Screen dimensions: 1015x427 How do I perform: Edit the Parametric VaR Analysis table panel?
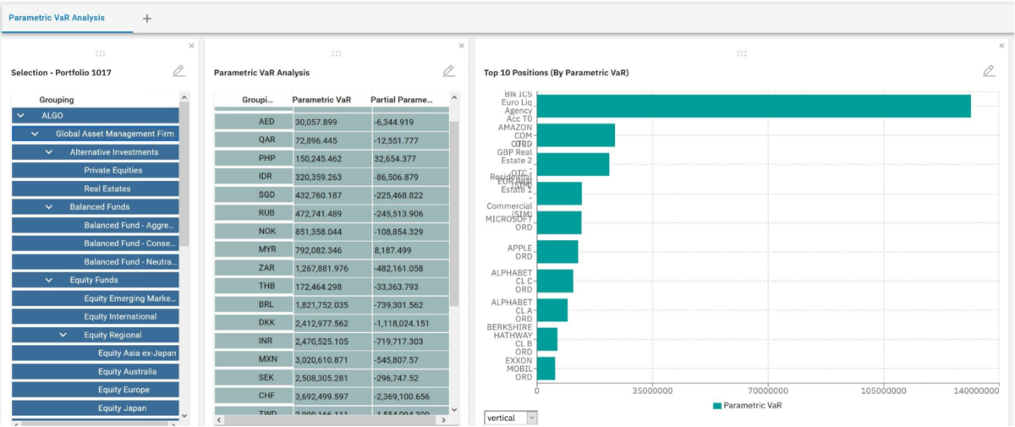tap(448, 72)
